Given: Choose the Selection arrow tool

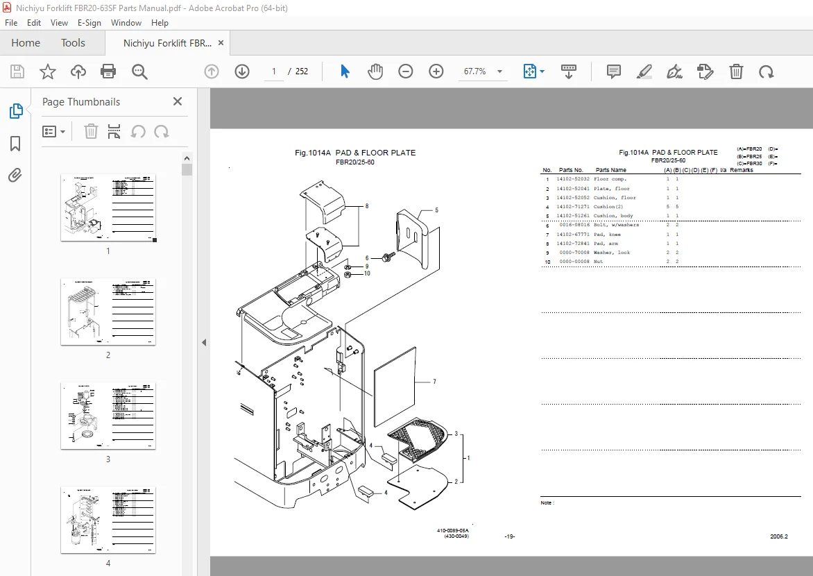Looking at the screenshot, I should (345, 71).
